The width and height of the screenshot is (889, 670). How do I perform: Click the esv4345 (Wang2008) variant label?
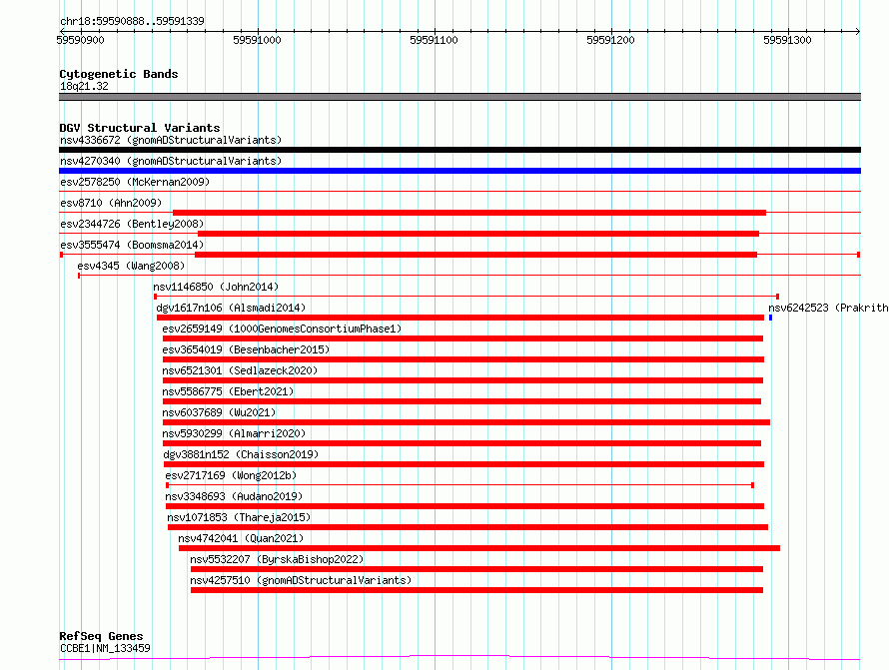click(131, 266)
